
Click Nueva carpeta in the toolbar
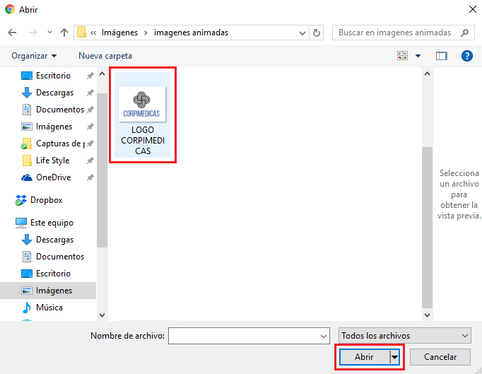(x=105, y=55)
